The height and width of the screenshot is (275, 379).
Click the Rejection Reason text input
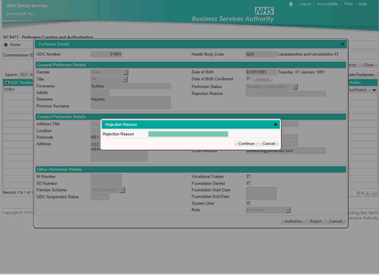click(188, 134)
